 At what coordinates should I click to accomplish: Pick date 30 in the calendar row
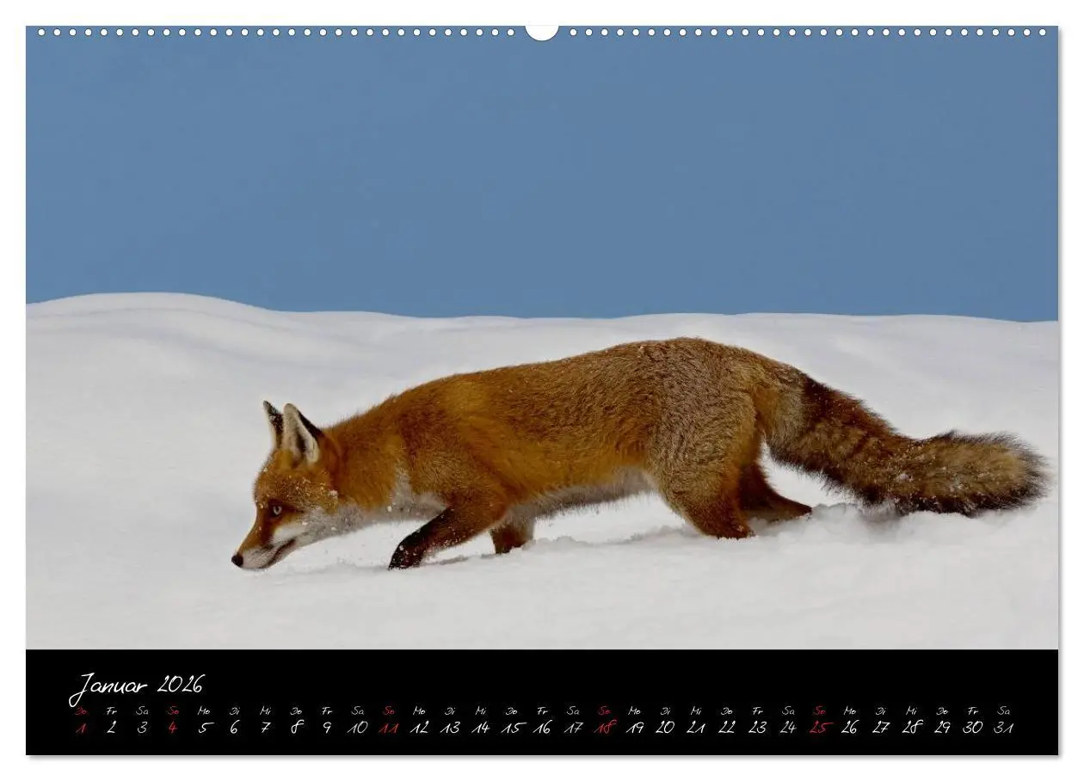(973, 728)
